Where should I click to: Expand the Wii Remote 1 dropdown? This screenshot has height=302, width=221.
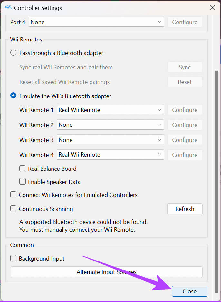click(110, 110)
